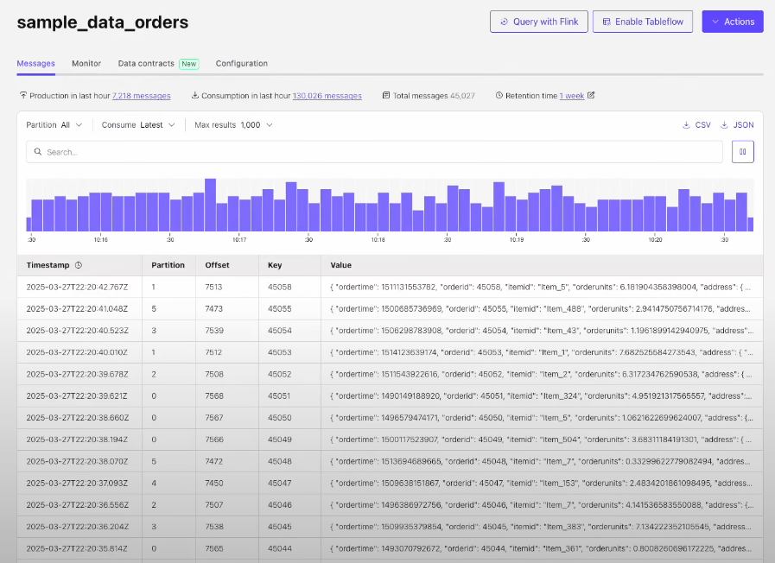The height and width of the screenshot is (563, 775).
Task: Click the Query with Flink button
Action: (538, 21)
